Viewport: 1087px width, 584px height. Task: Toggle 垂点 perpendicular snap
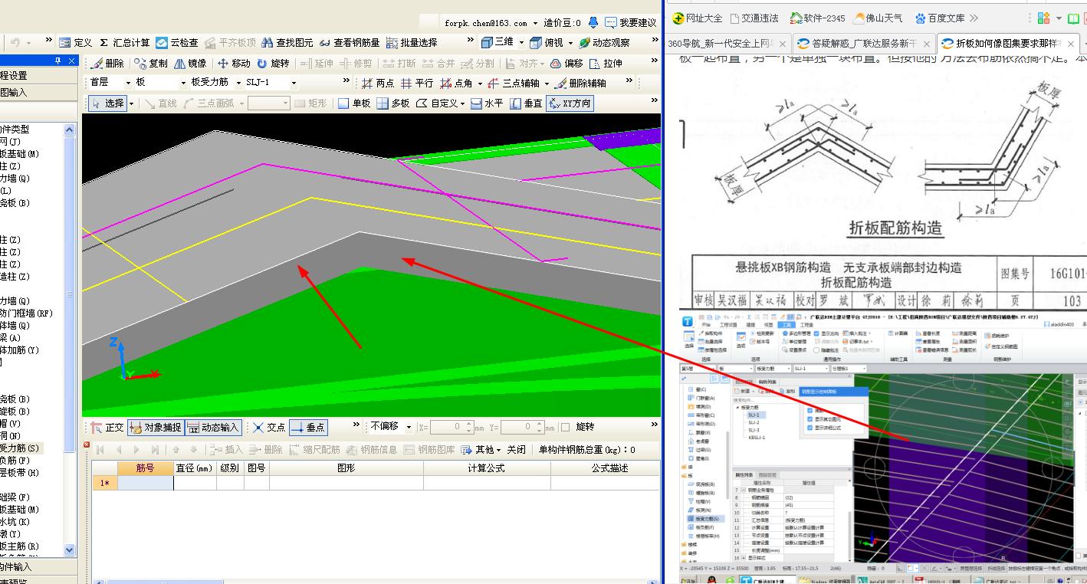pos(308,427)
